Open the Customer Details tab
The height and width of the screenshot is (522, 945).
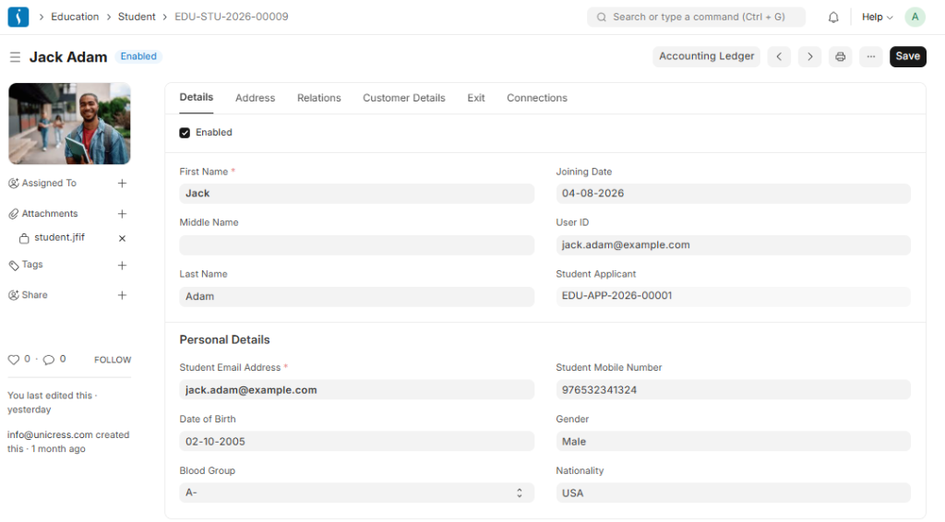click(404, 98)
